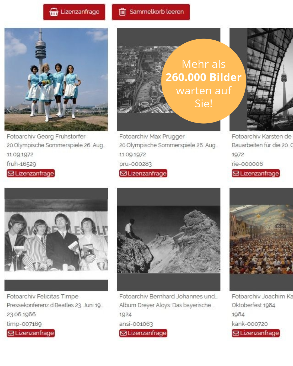Image resolution: width=293 pixels, height=366 pixels.
Task: Open the Pressekonferenz d.Beatles description text
Action: tap(55, 305)
